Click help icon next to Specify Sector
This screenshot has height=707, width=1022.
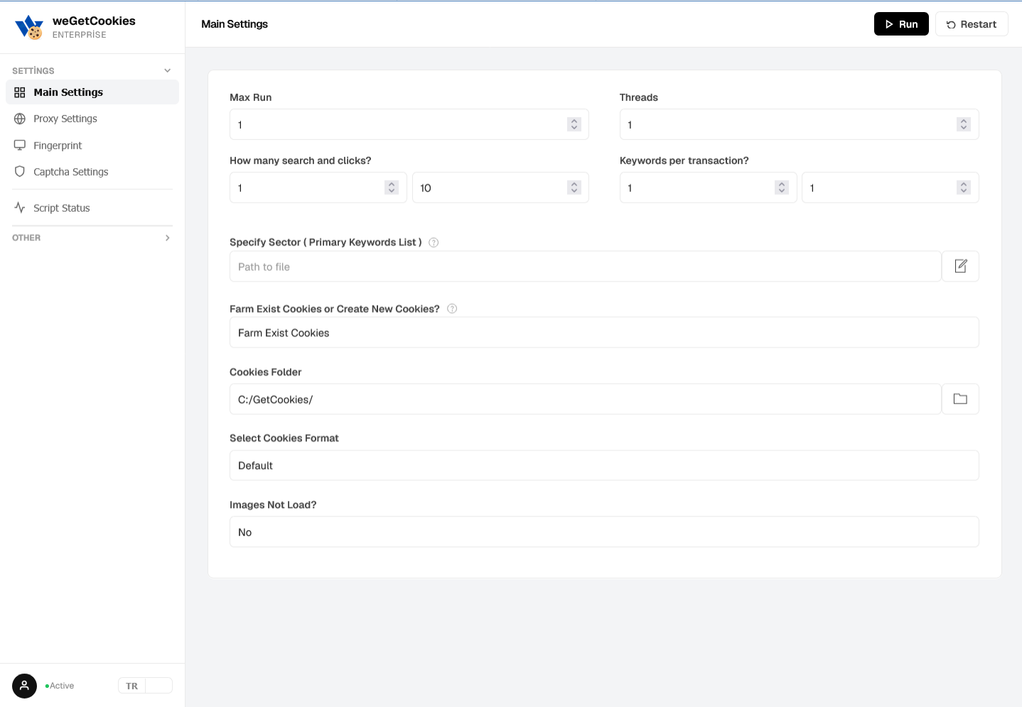[x=434, y=242]
